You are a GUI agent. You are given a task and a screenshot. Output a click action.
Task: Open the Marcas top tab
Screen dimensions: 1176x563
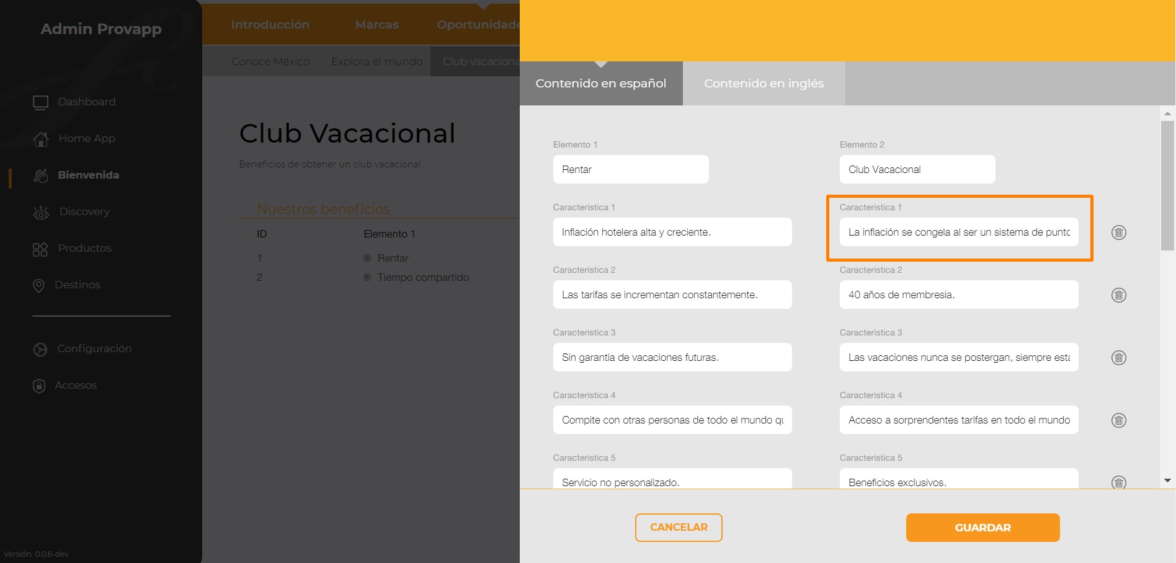tap(377, 25)
